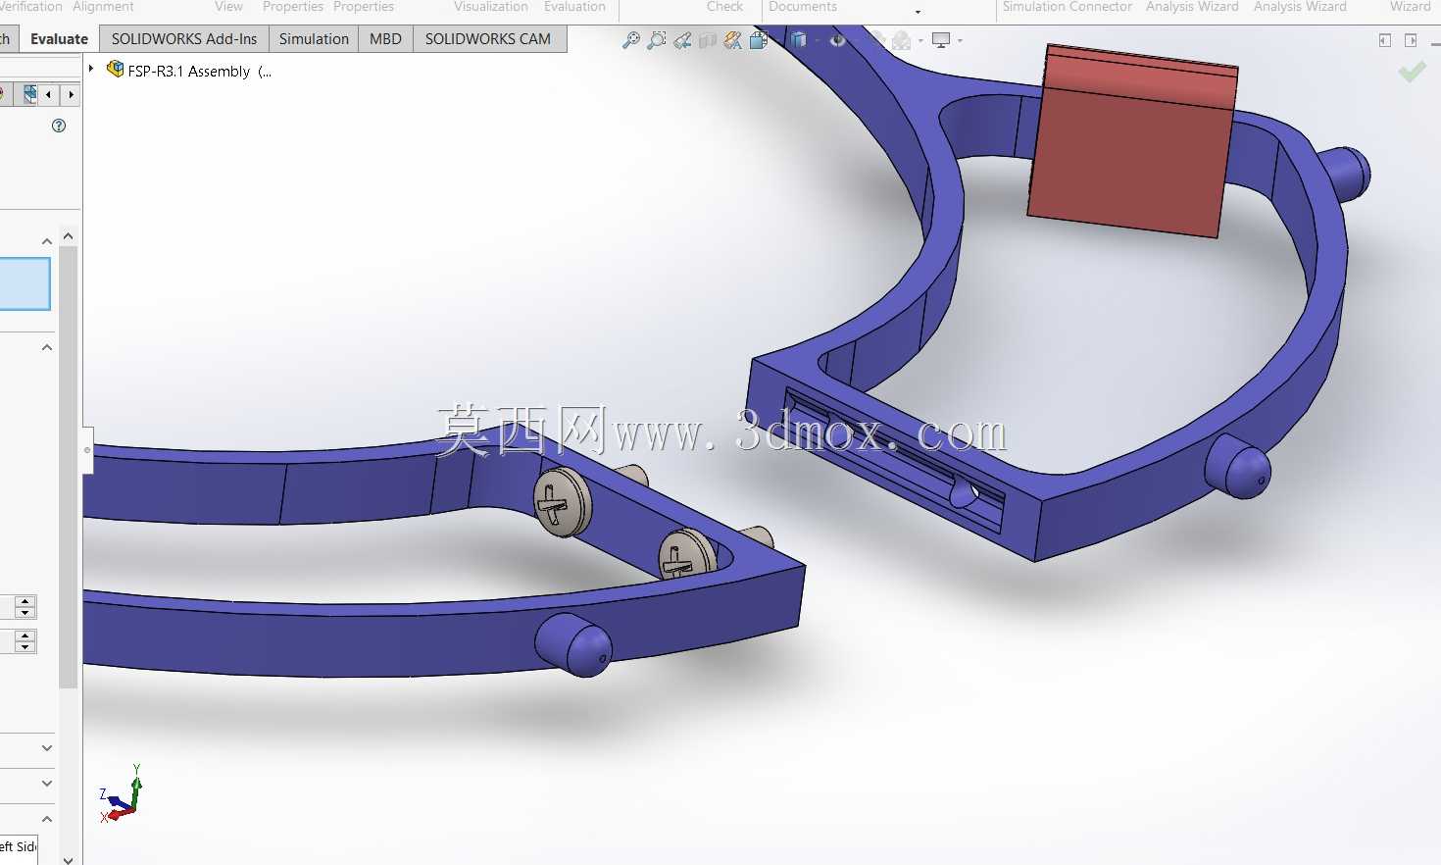Switch to the Evaluate tab
The image size is (1441, 865).
point(59,39)
